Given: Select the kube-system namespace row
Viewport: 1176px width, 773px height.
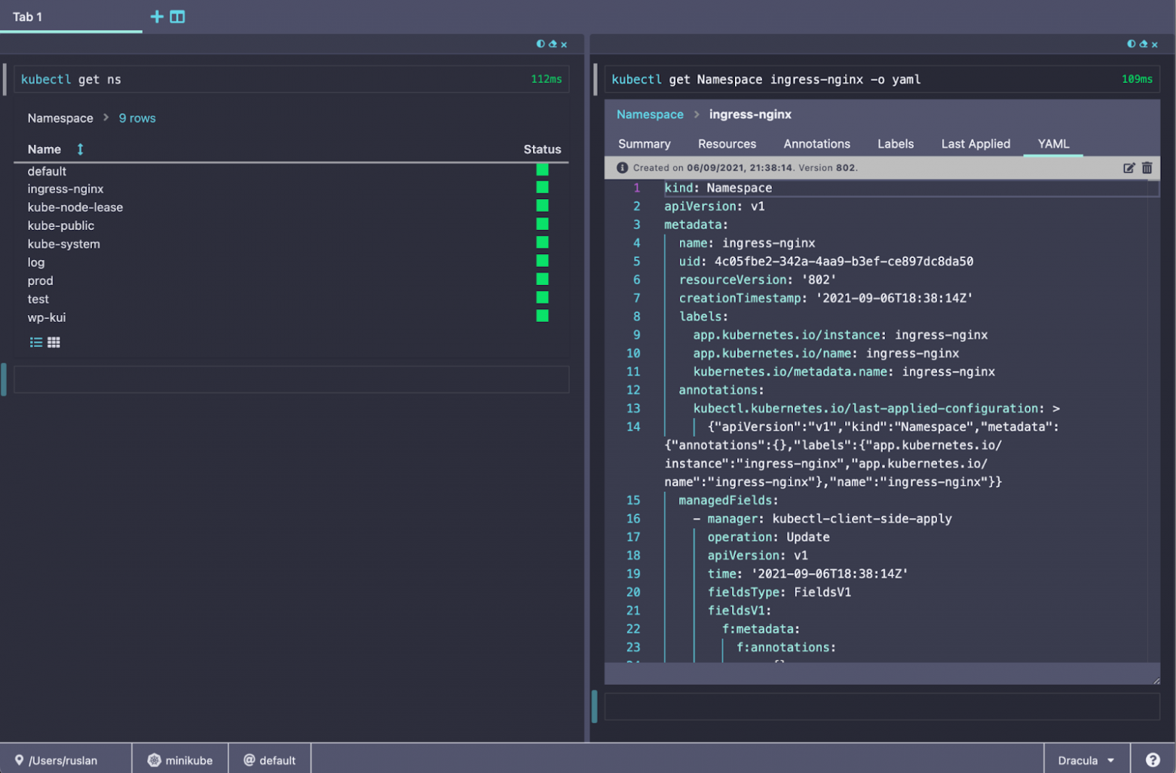Looking at the screenshot, I should point(64,244).
